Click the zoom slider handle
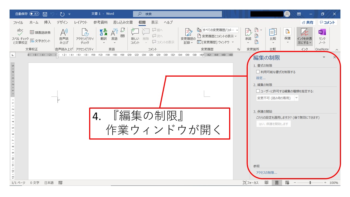 point(310,183)
